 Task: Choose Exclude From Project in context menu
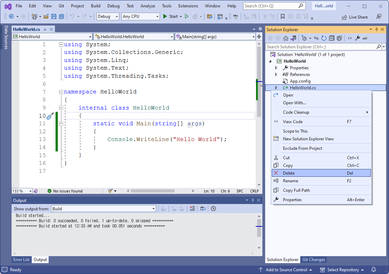pos(321,148)
